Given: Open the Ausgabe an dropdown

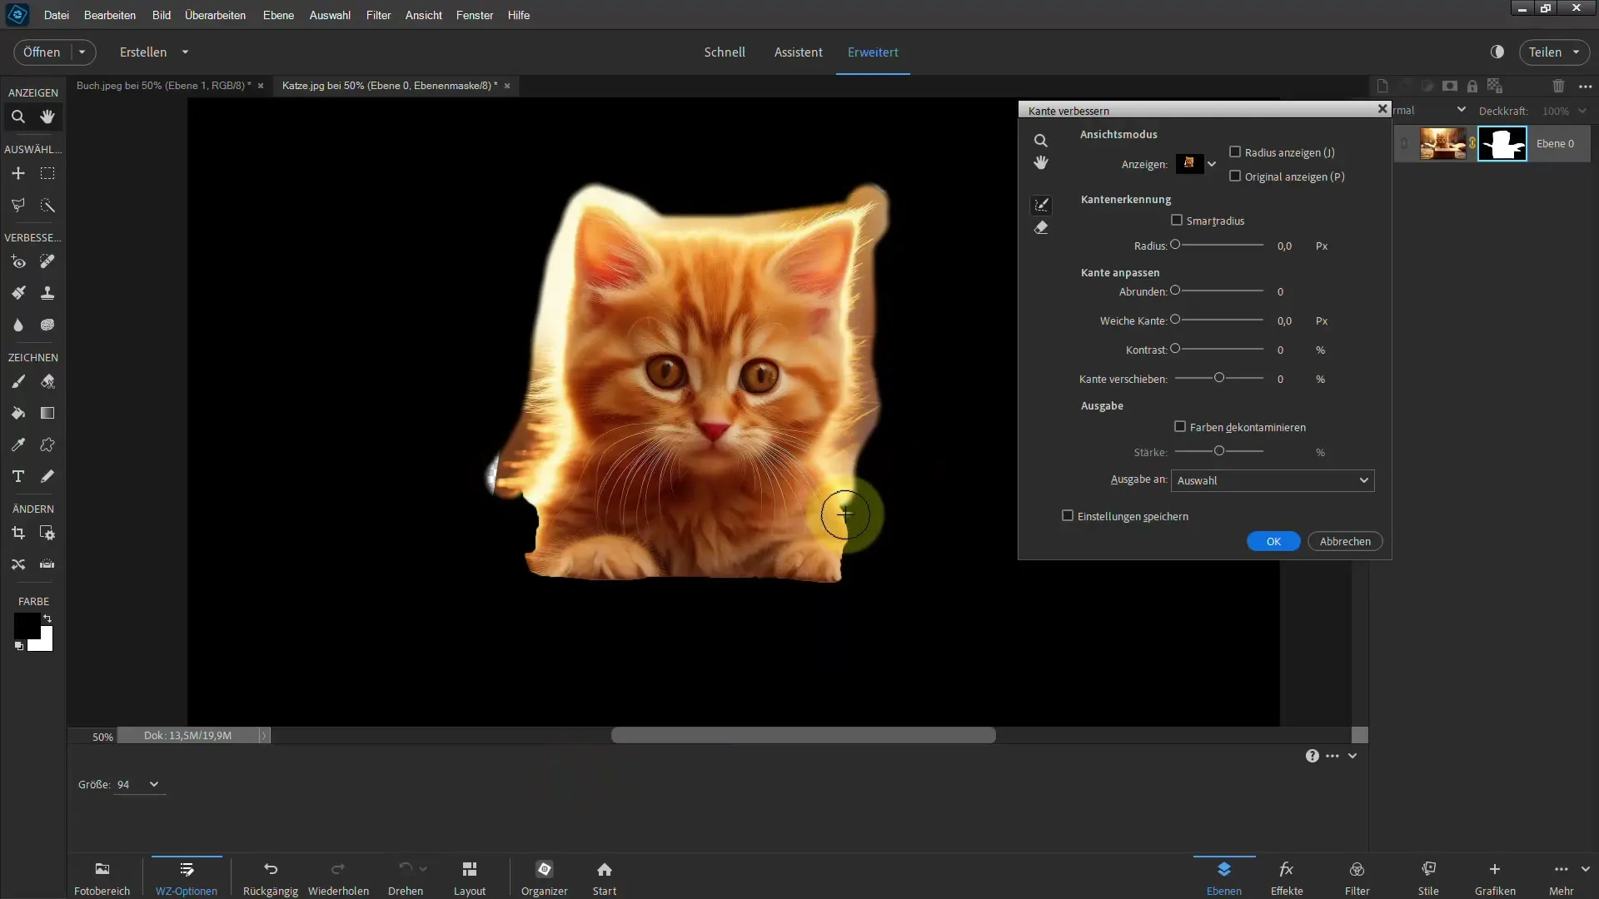Looking at the screenshot, I should click(1273, 480).
